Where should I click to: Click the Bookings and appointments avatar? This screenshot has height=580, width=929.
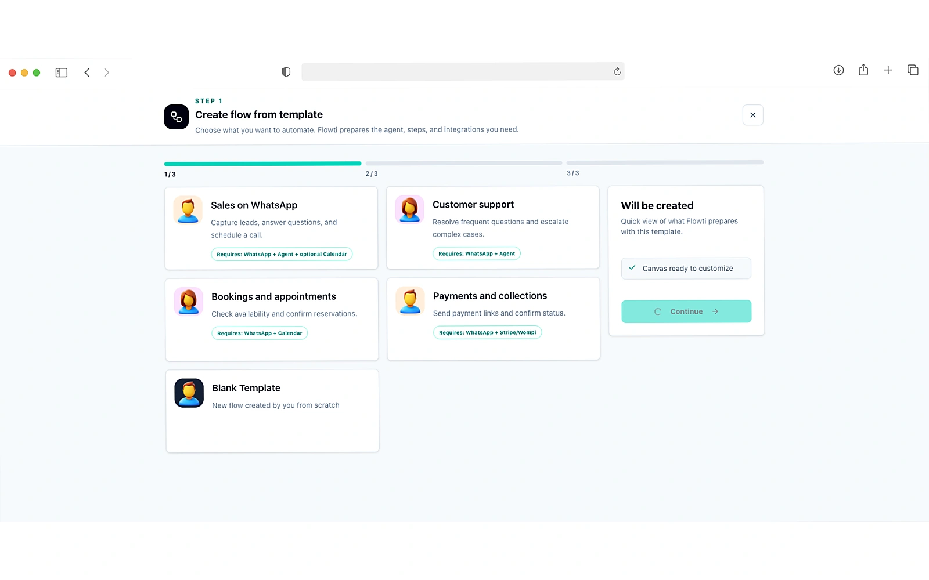[188, 302]
